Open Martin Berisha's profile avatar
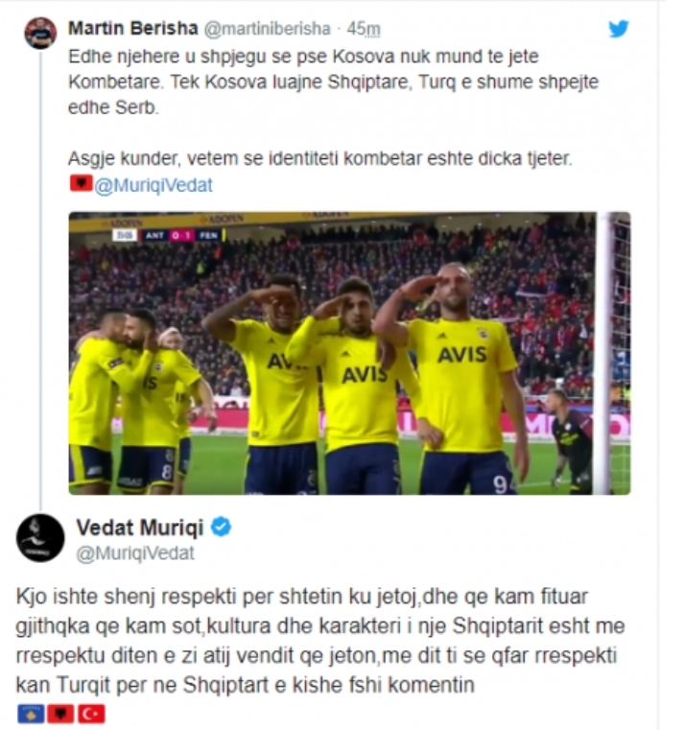 (x=40, y=33)
